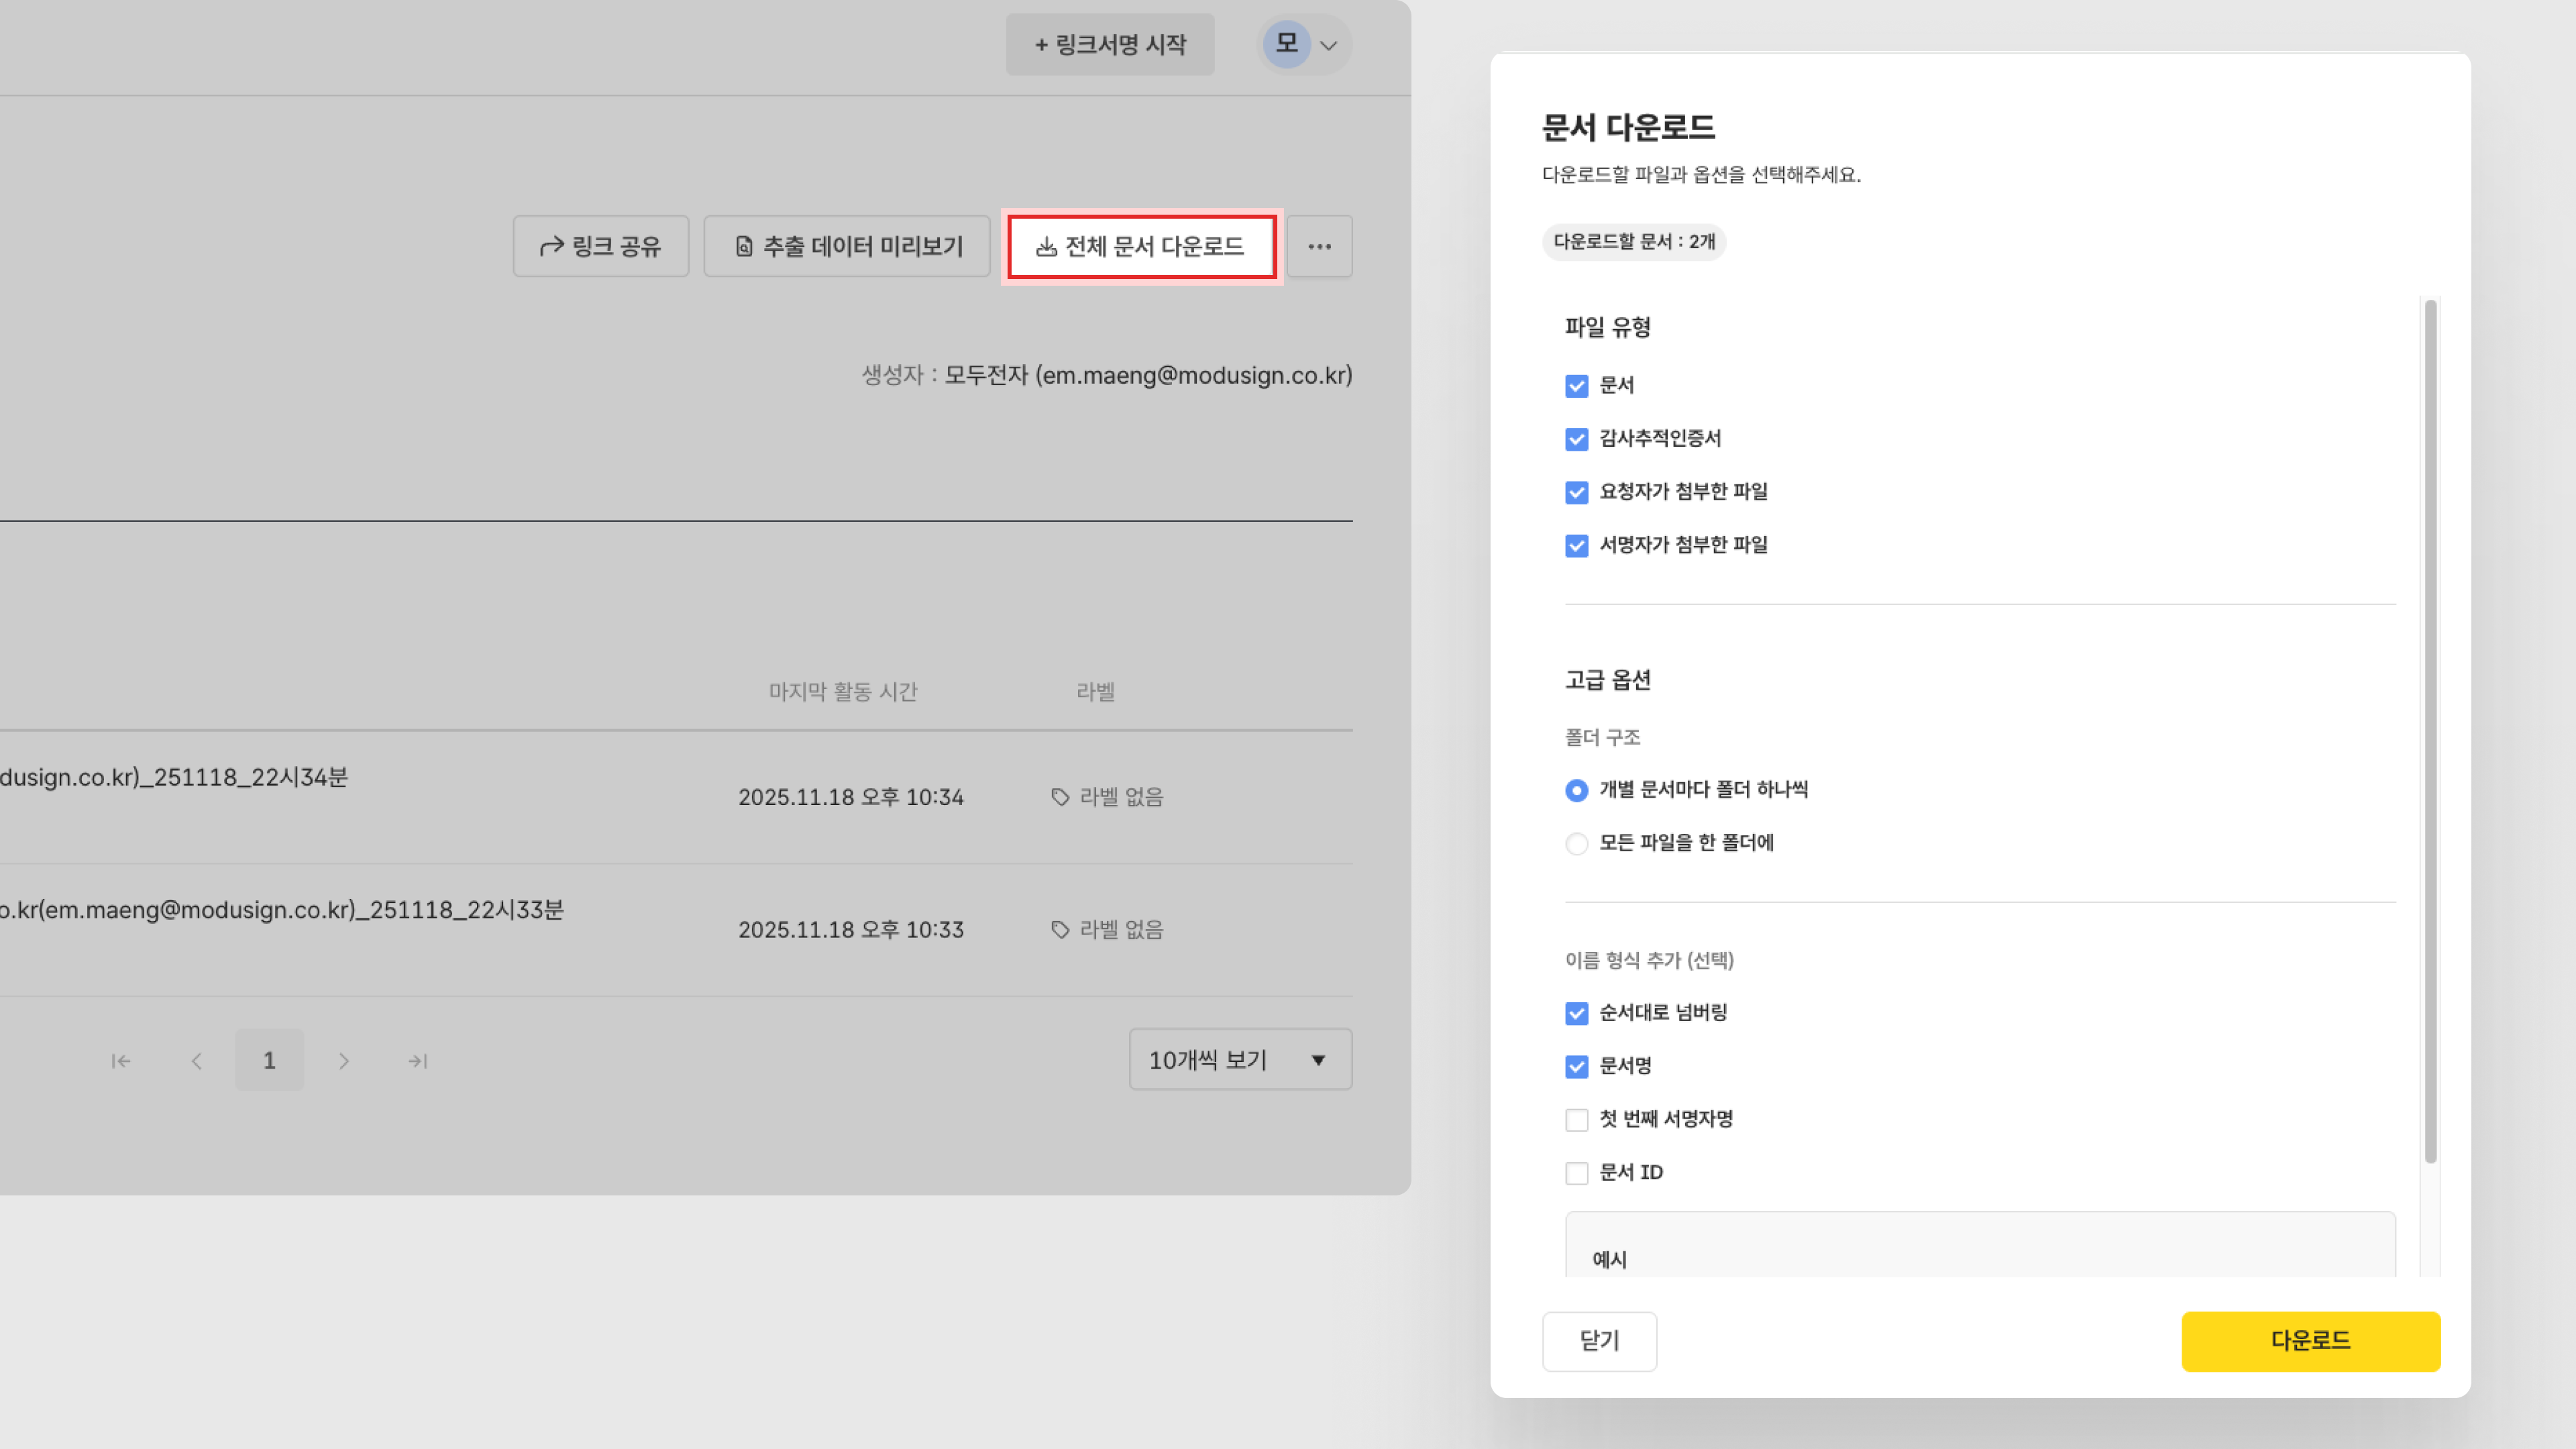Click the next page arrow
Image resolution: width=2576 pixels, height=1449 pixels.
[344, 1061]
